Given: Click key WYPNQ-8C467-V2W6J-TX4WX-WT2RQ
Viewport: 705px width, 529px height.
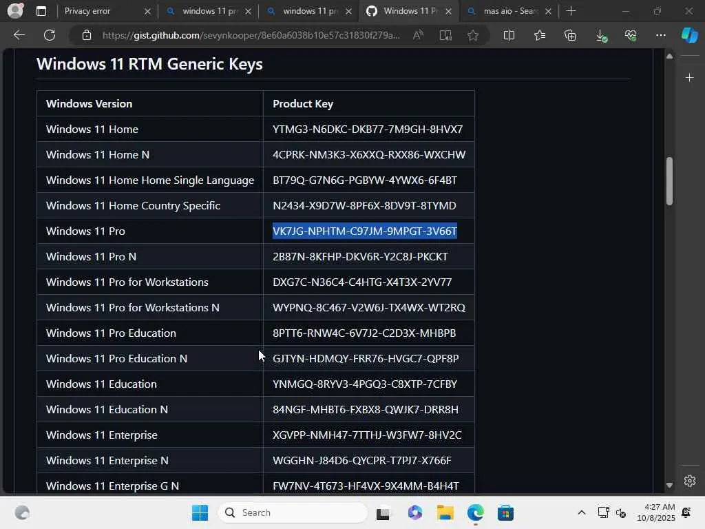Looking at the screenshot, I should click(369, 308).
